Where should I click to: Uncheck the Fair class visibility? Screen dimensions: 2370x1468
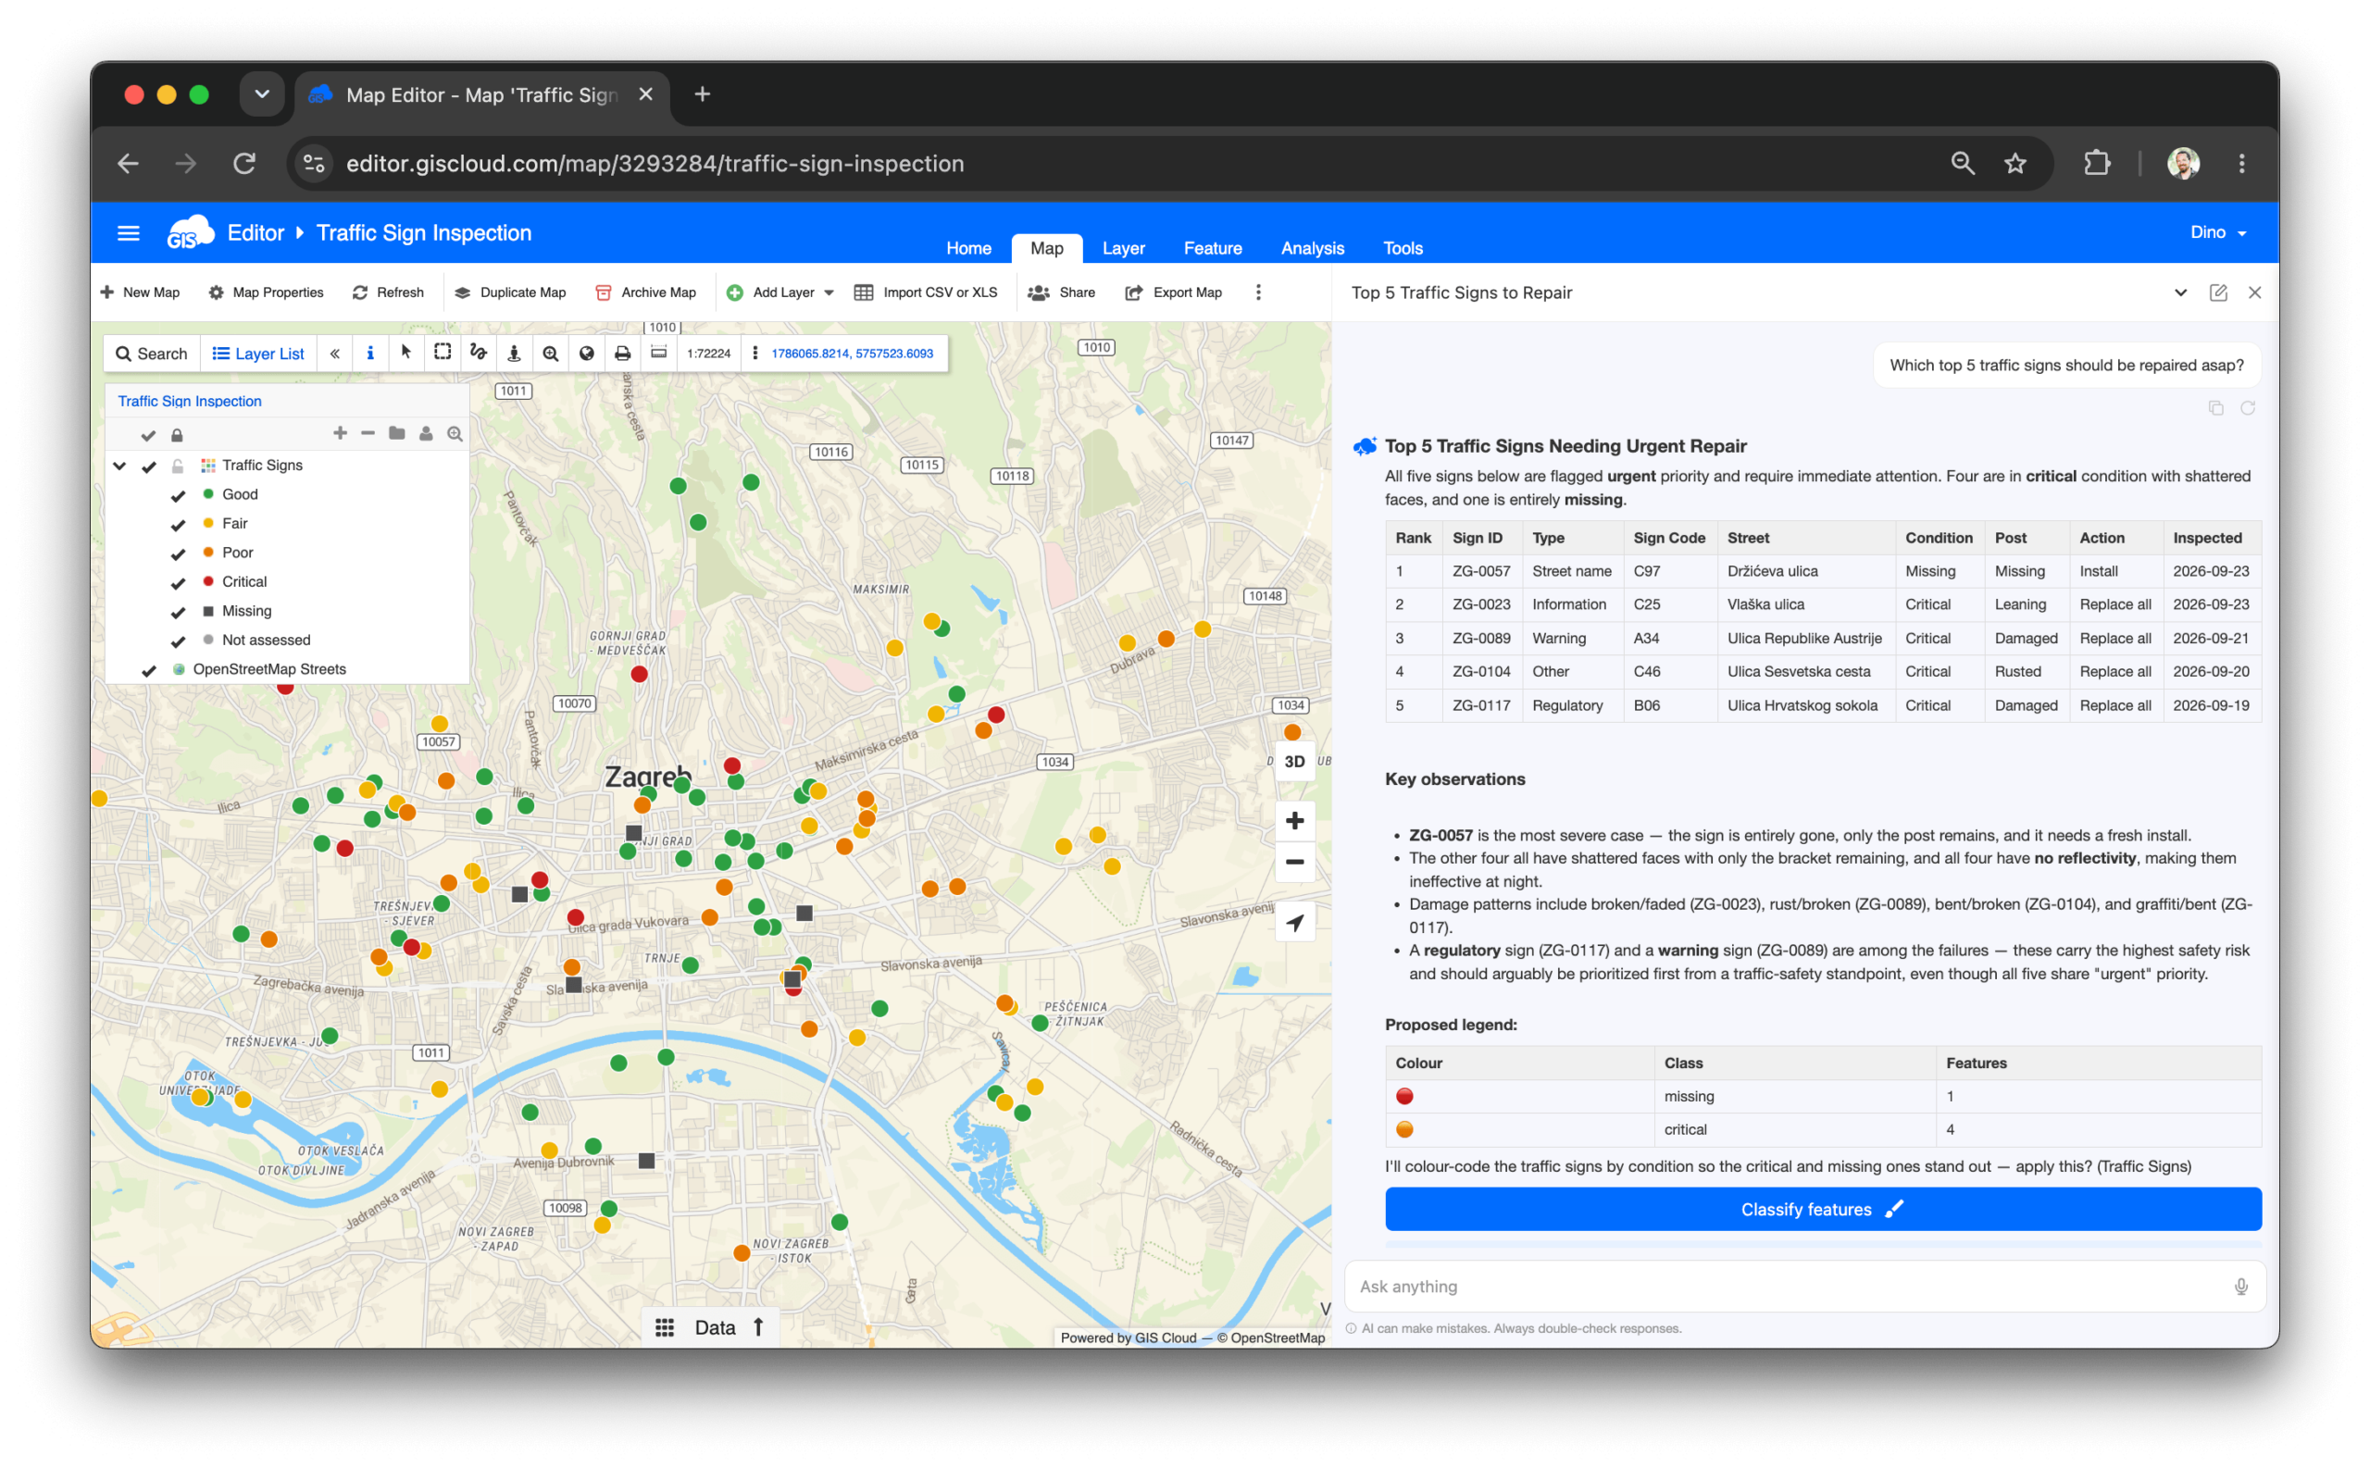pos(178,524)
